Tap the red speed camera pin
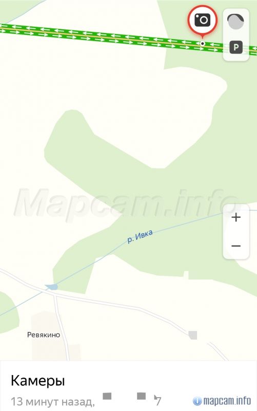 (202, 21)
